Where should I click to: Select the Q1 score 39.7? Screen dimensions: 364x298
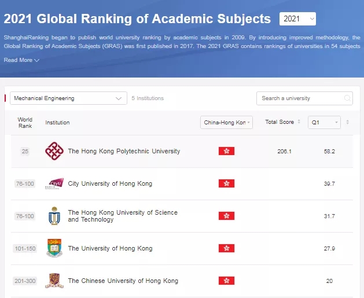(x=329, y=184)
